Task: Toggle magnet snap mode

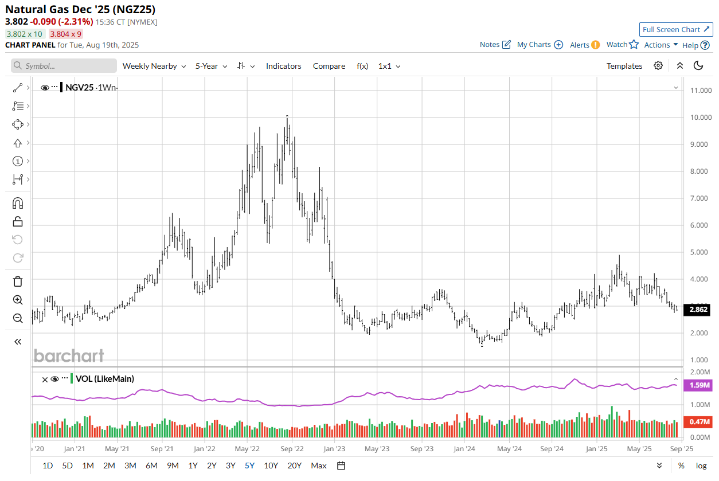Action: coord(18,203)
